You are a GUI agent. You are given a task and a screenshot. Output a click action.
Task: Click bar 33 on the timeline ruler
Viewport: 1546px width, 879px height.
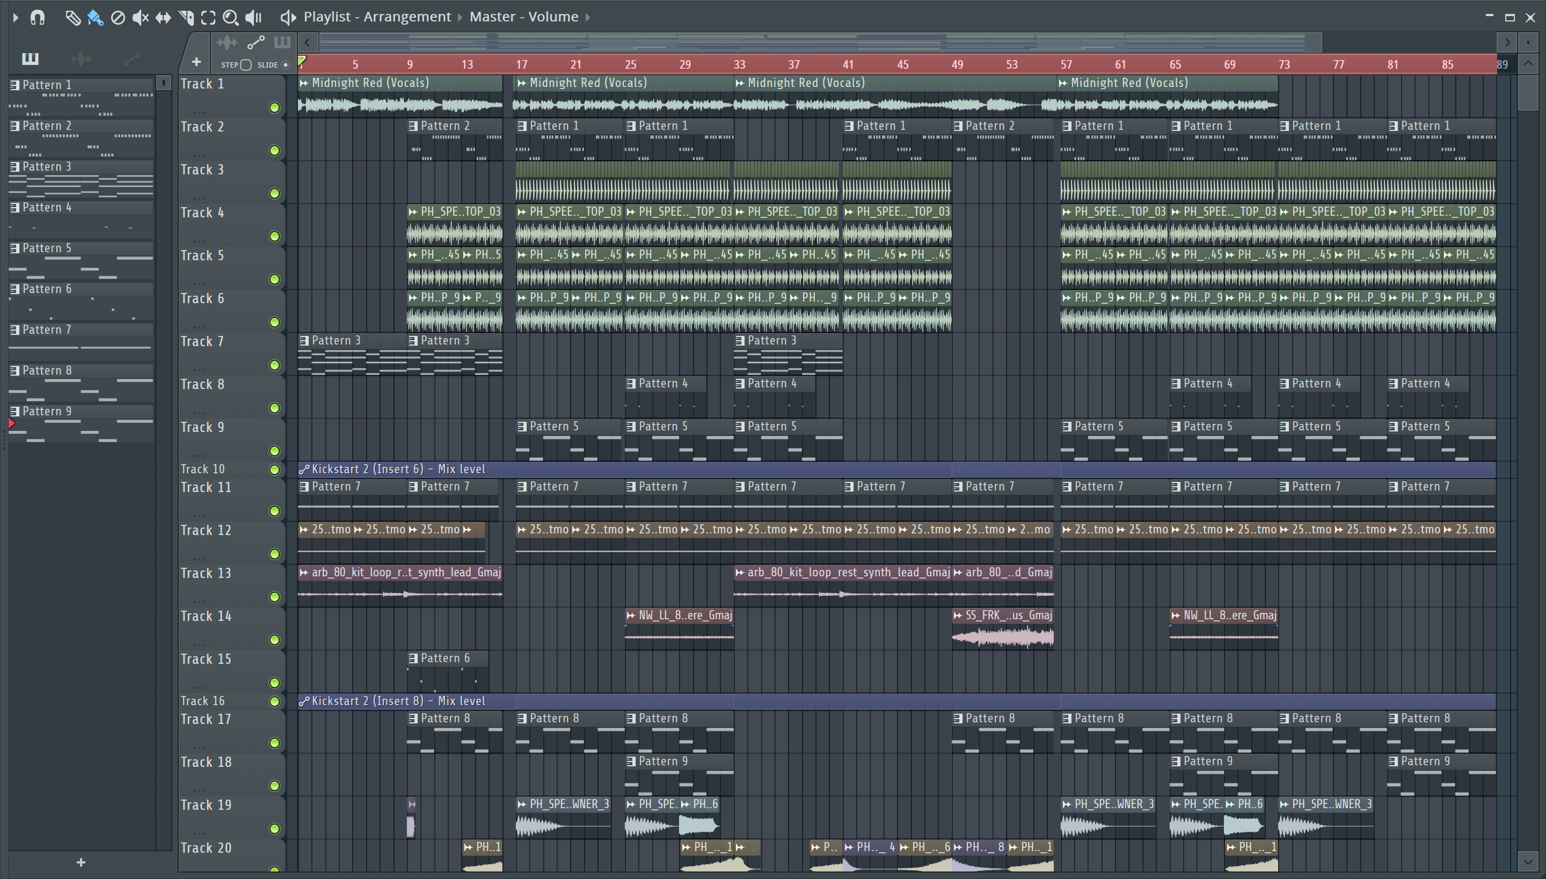[739, 64]
